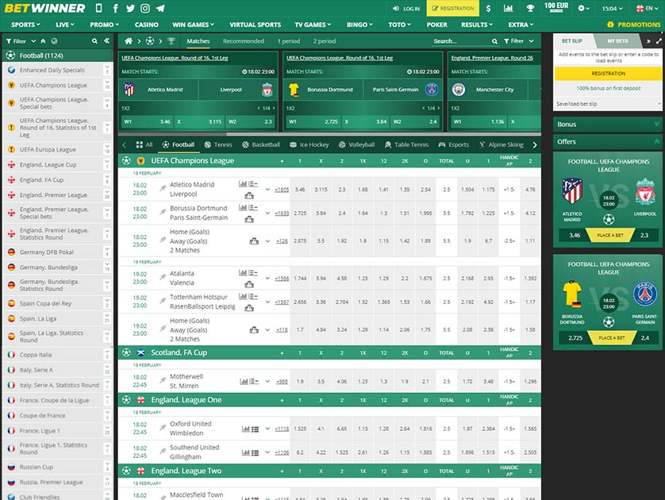Click PLACE A BET for Borussia Dortmund offer
This screenshot has width=665, height=500.
[x=611, y=337]
